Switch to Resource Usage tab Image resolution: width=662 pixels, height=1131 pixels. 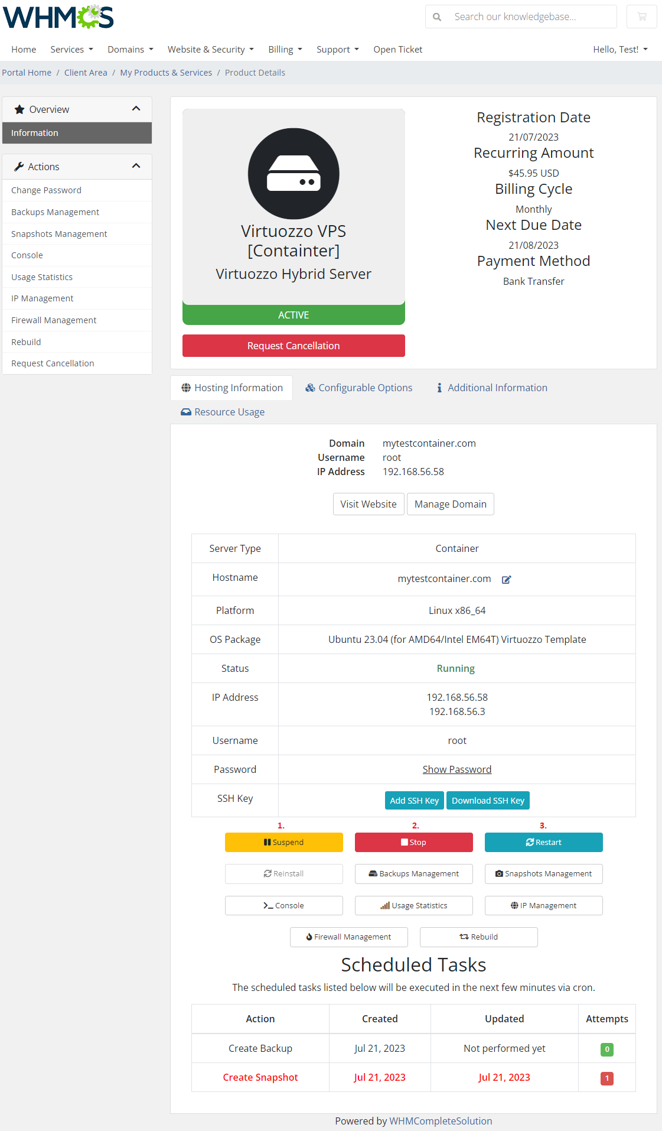(x=223, y=412)
